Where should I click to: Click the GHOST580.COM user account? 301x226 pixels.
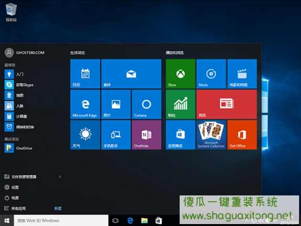click(24, 53)
